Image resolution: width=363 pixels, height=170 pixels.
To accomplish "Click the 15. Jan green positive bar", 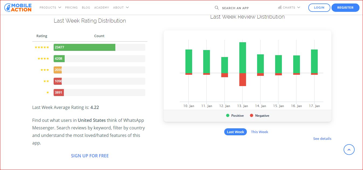I will point(278,64).
